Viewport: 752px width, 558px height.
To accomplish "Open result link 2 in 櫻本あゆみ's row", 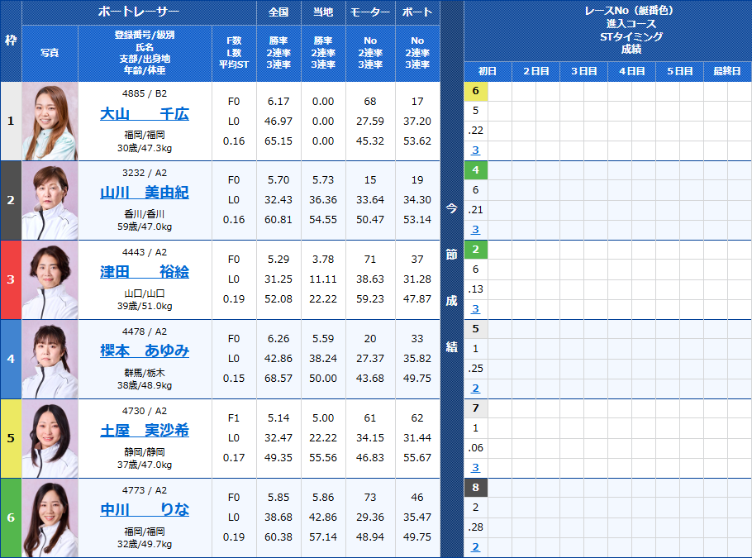I will (475, 388).
